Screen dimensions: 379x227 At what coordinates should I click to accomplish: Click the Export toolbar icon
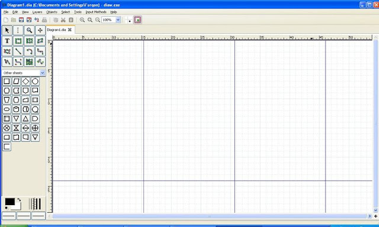[37, 20]
